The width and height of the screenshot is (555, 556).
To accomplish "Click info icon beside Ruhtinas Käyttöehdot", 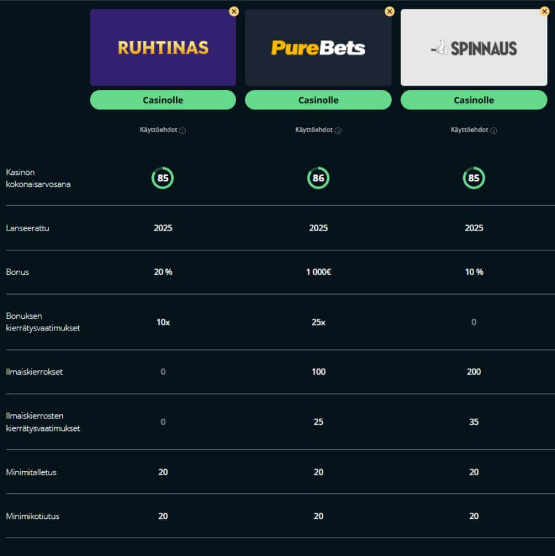I will point(183,131).
